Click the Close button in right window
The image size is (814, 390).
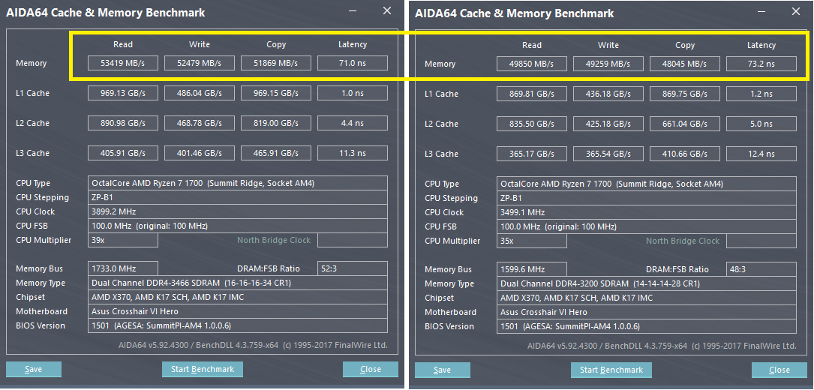coord(779,370)
